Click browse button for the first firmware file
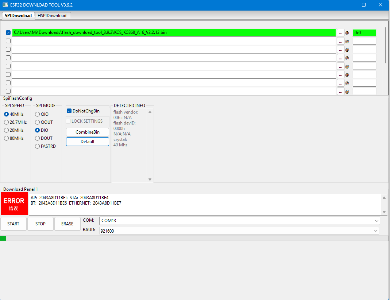This screenshot has height=300, width=390. [340, 33]
